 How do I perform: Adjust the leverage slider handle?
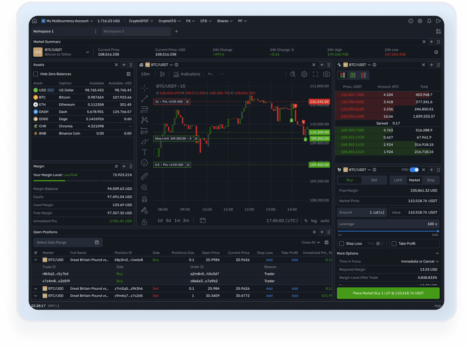(x=438, y=231)
